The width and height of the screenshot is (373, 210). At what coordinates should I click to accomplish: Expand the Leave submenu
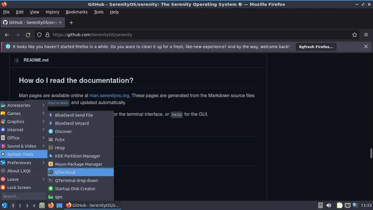[24, 179]
